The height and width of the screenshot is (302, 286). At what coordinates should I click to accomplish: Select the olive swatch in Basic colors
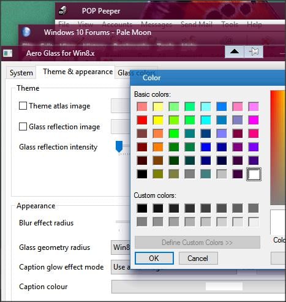pyautogui.click(x=158, y=174)
